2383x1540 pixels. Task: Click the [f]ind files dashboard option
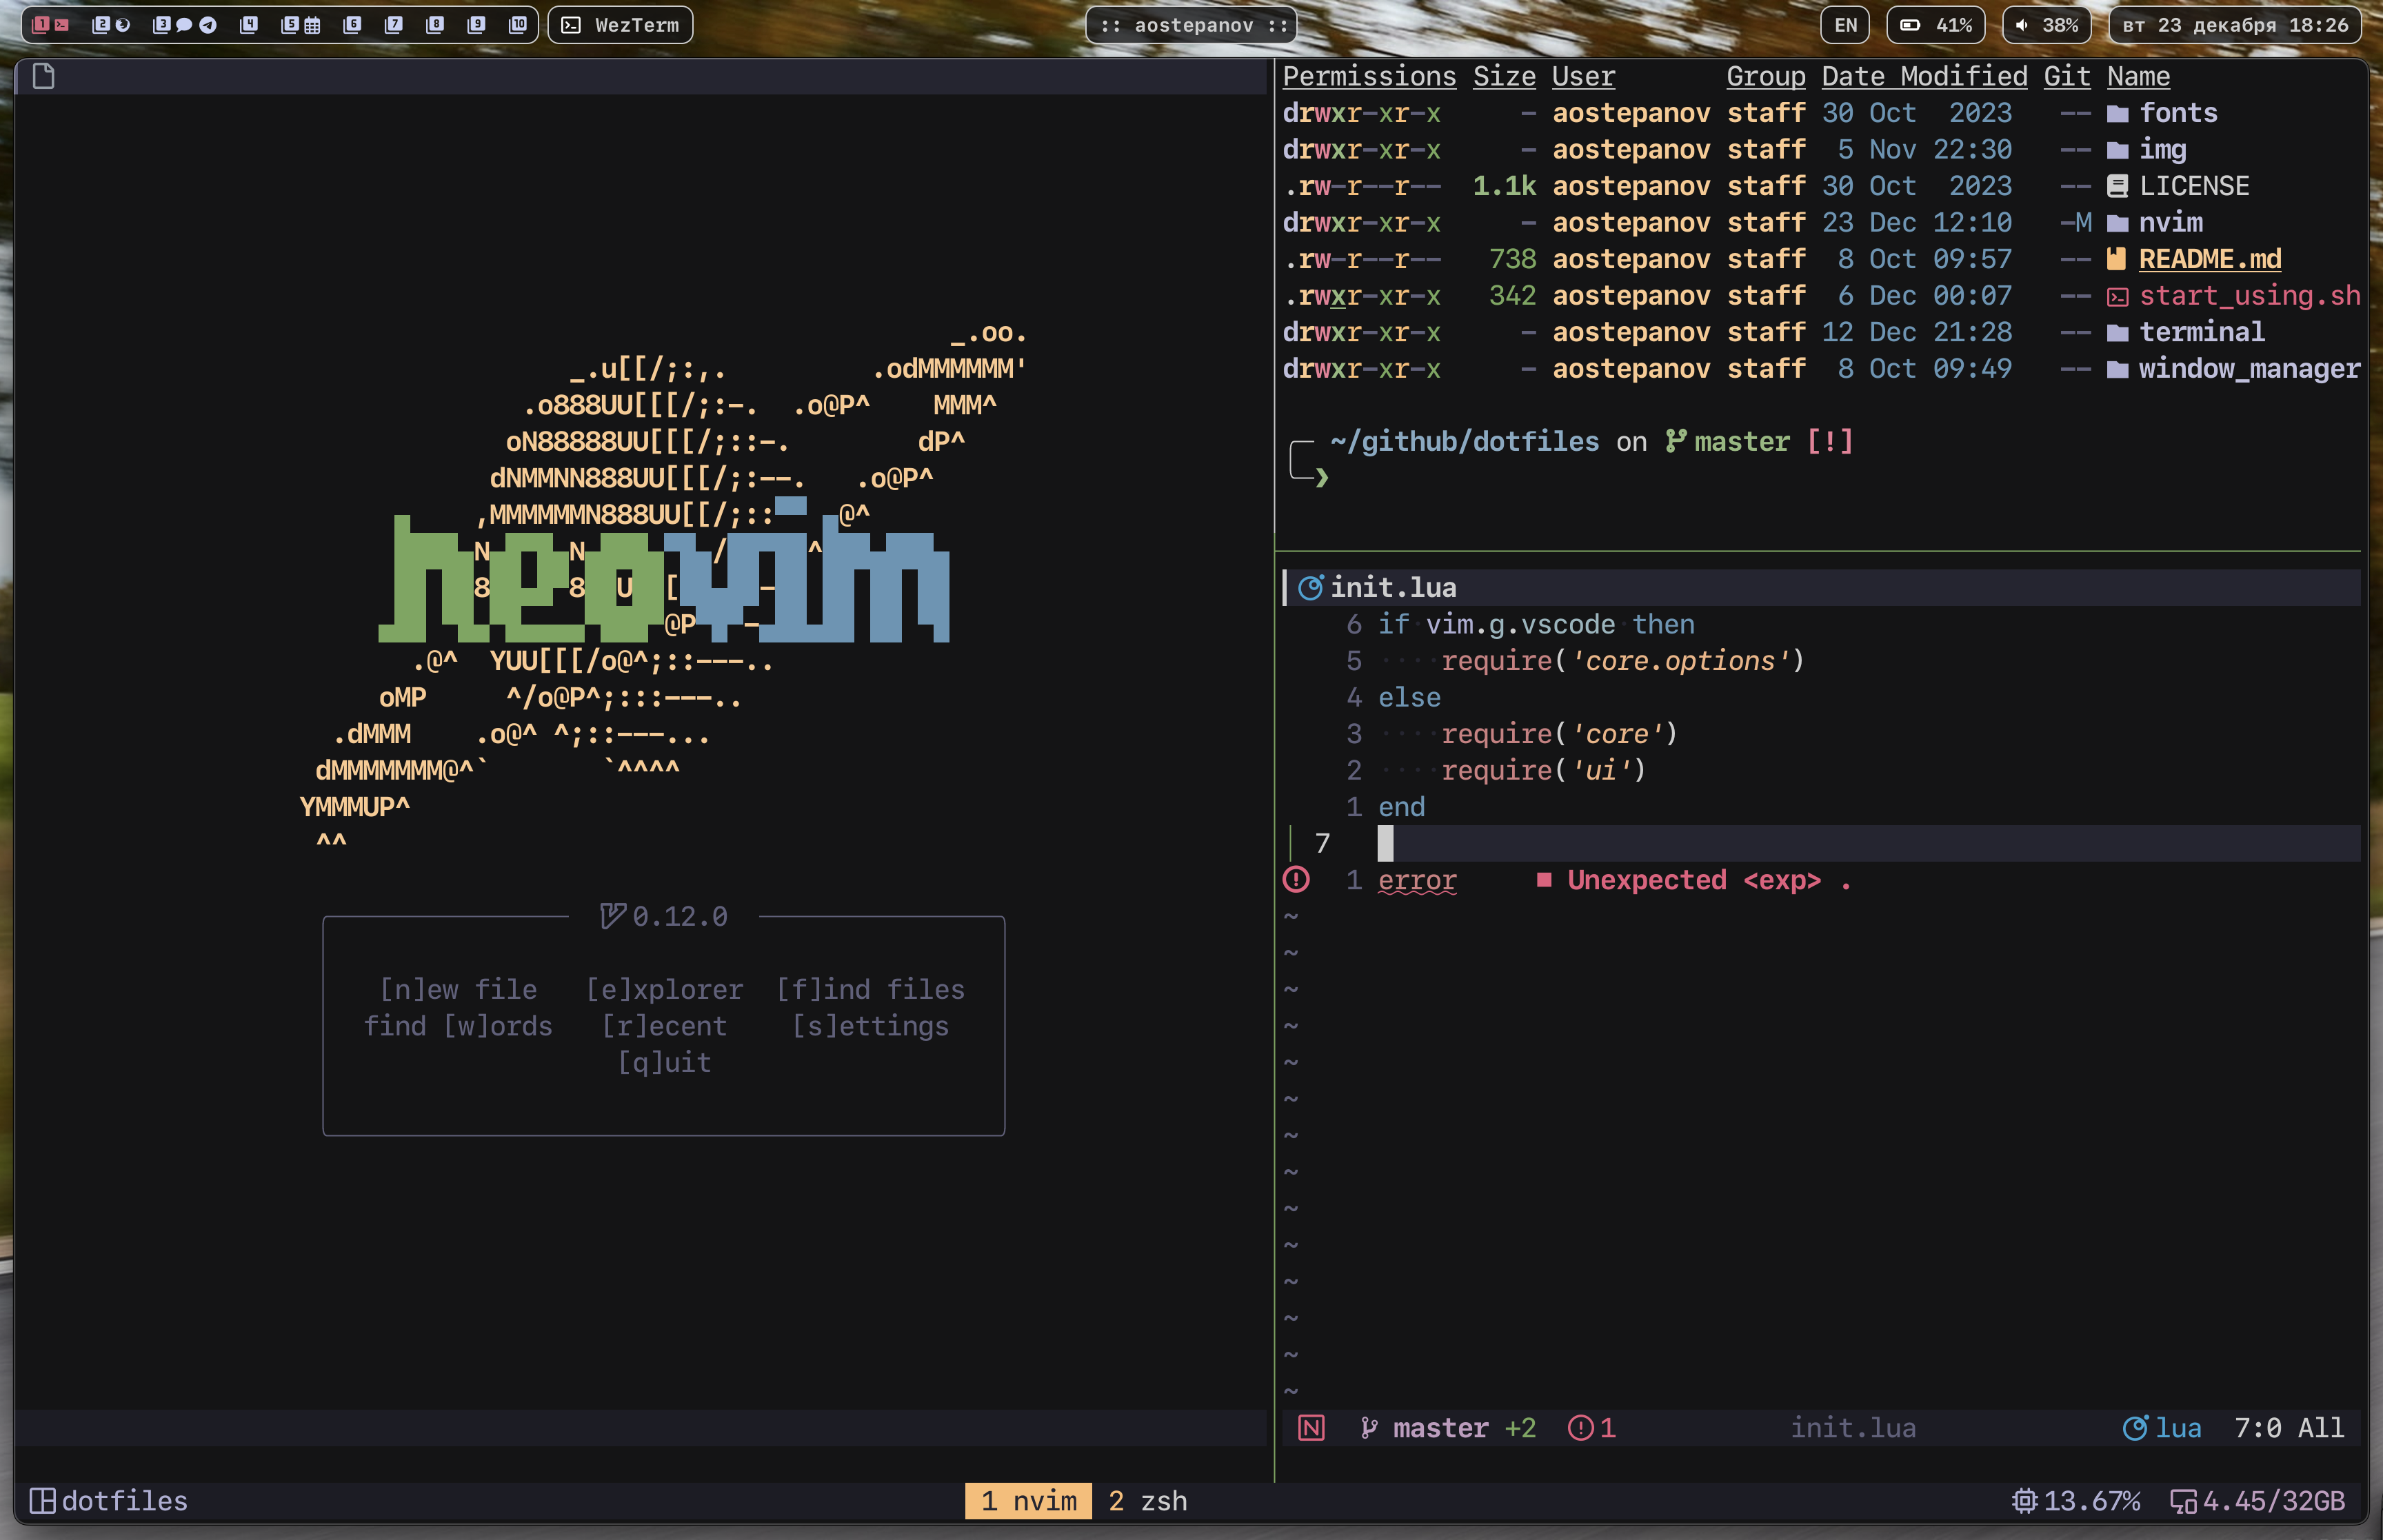coord(870,990)
